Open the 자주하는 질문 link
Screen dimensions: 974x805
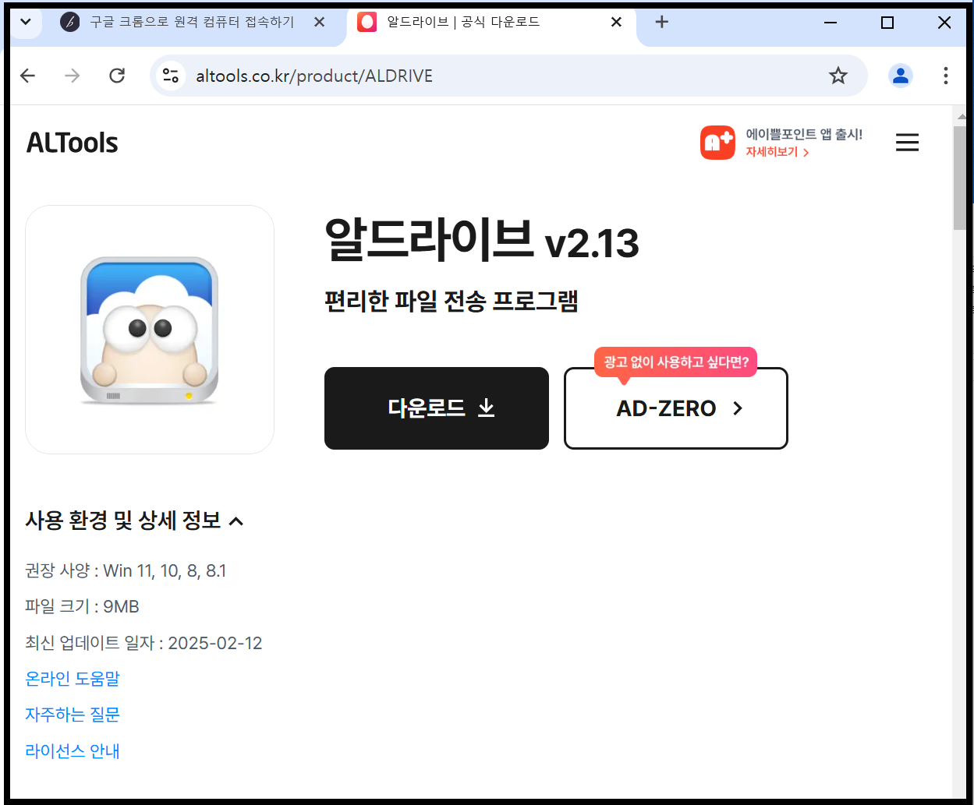pyautogui.click(x=73, y=715)
